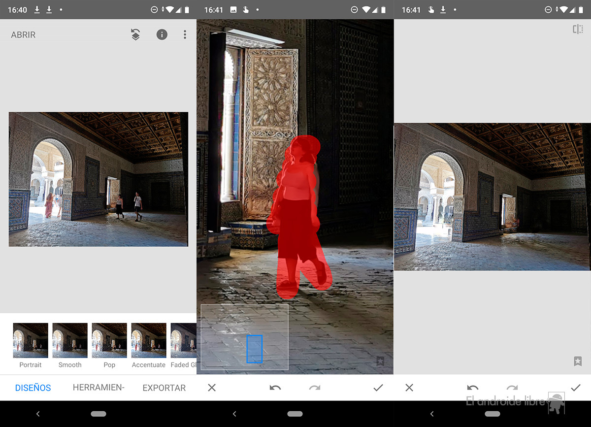Image resolution: width=591 pixels, height=427 pixels.
Task: Redo healing stroke in middle screen
Action: (x=315, y=388)
